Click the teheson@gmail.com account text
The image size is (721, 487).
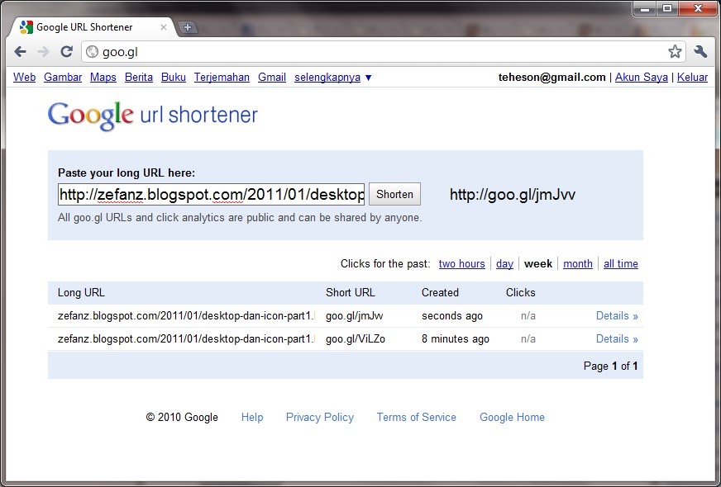551,77
